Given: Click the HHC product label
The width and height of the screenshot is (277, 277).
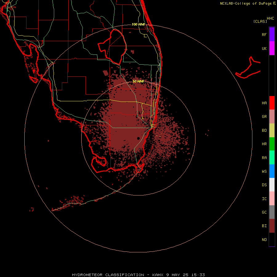Looking at the screenshot, I should 270,18.
